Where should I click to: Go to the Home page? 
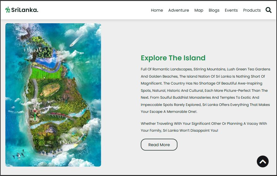point(157,10)
